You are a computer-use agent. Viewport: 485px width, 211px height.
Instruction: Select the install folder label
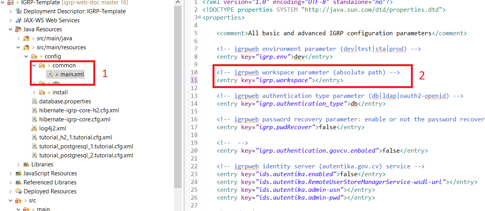[x=60, y=92]
